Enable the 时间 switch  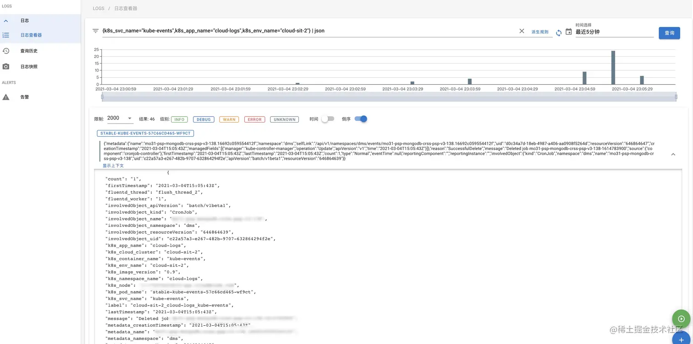327,119
